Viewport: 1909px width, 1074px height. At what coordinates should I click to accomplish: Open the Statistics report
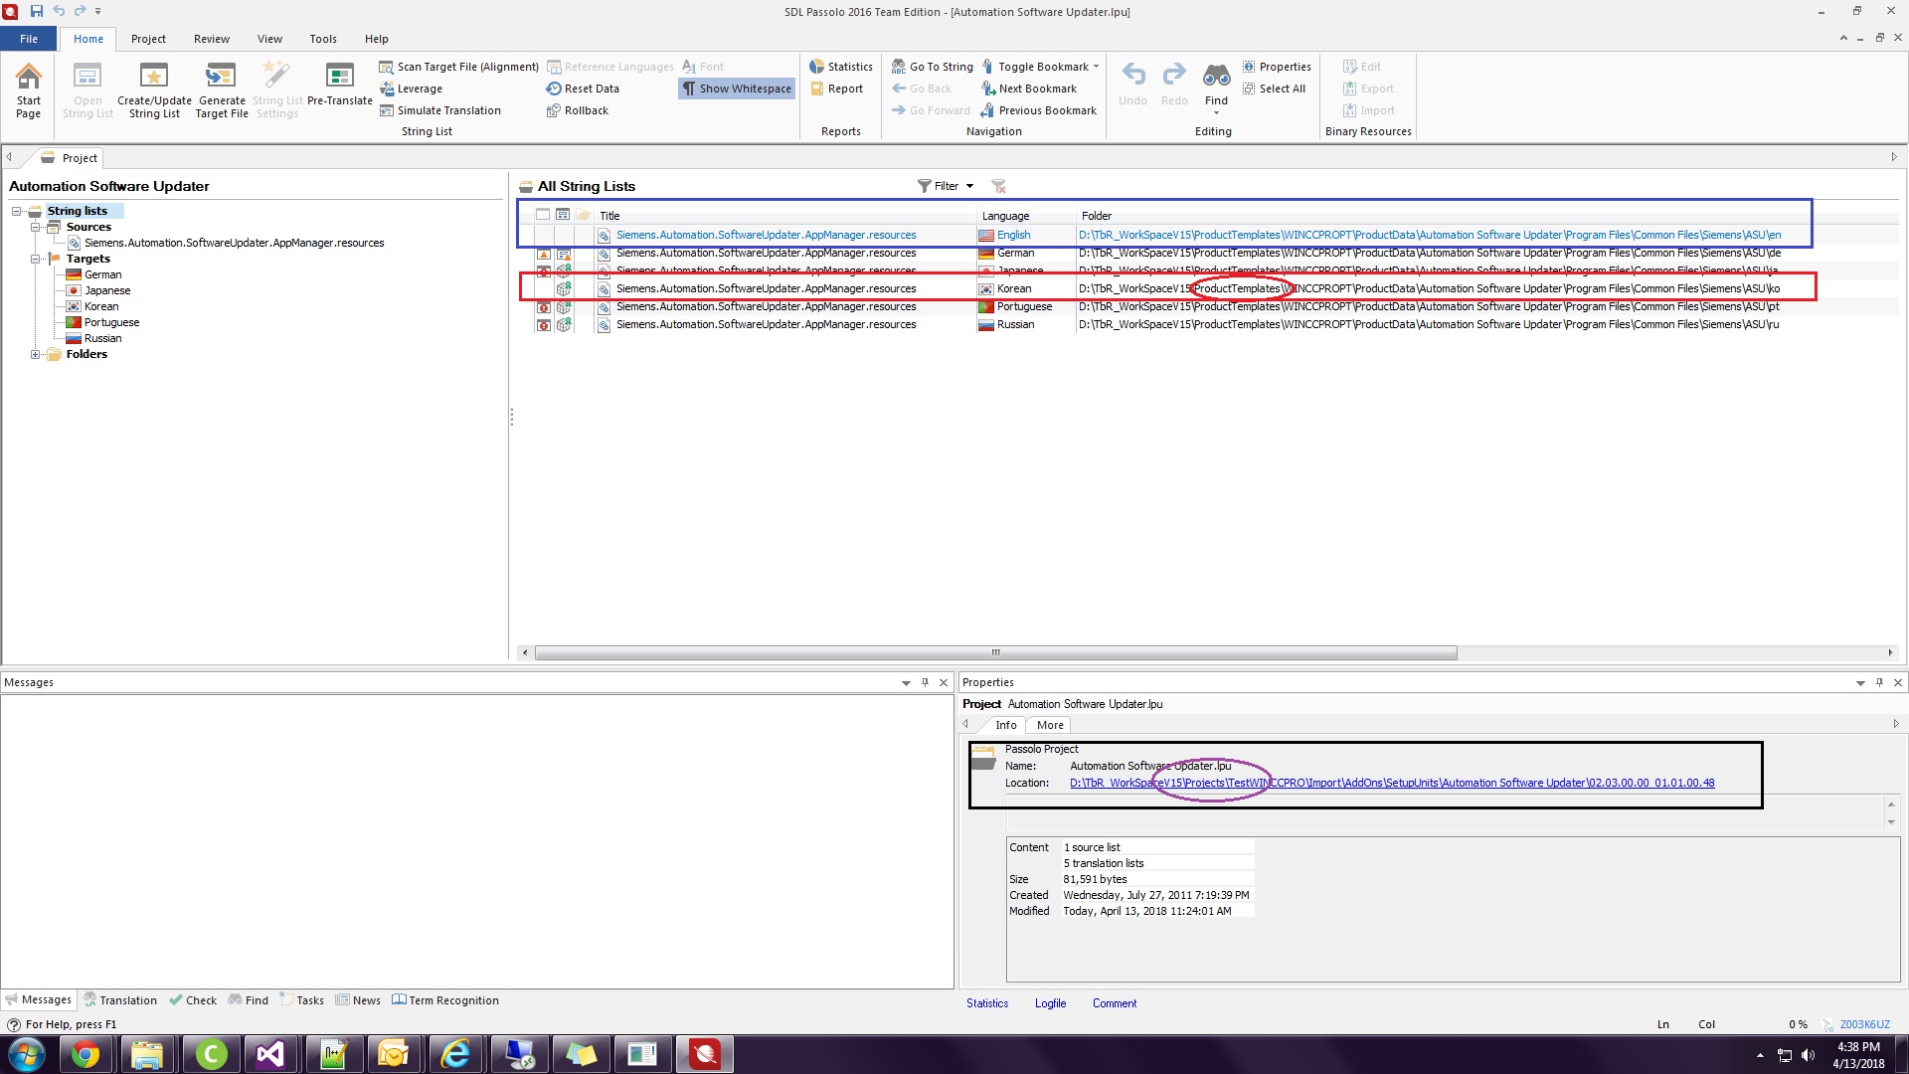841,67
